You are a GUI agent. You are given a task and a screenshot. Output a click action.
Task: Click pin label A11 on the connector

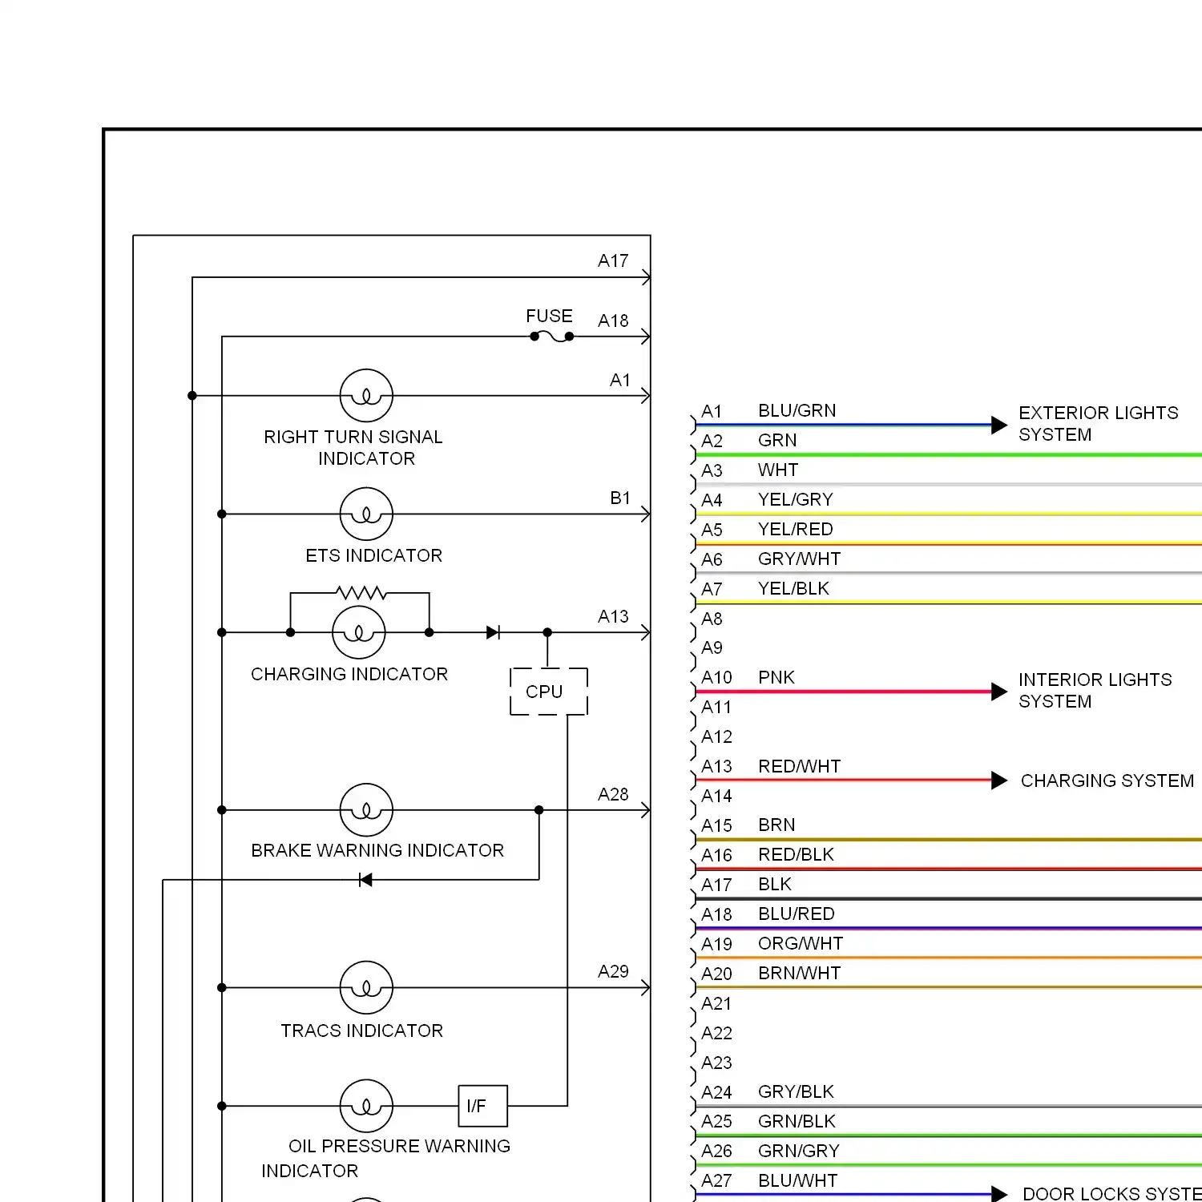716,707
